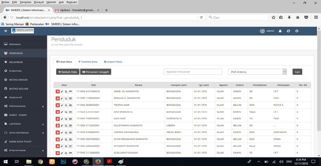This screenshot has height=166, width=321.
Task: Bookmark the page with the star icon
Action: tap(273, 17)
